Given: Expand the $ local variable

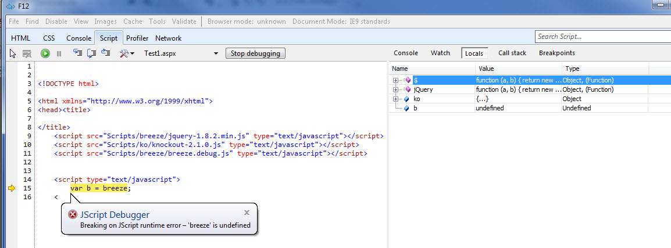Looking at the screenshot, I should click(x=395, y=80).
